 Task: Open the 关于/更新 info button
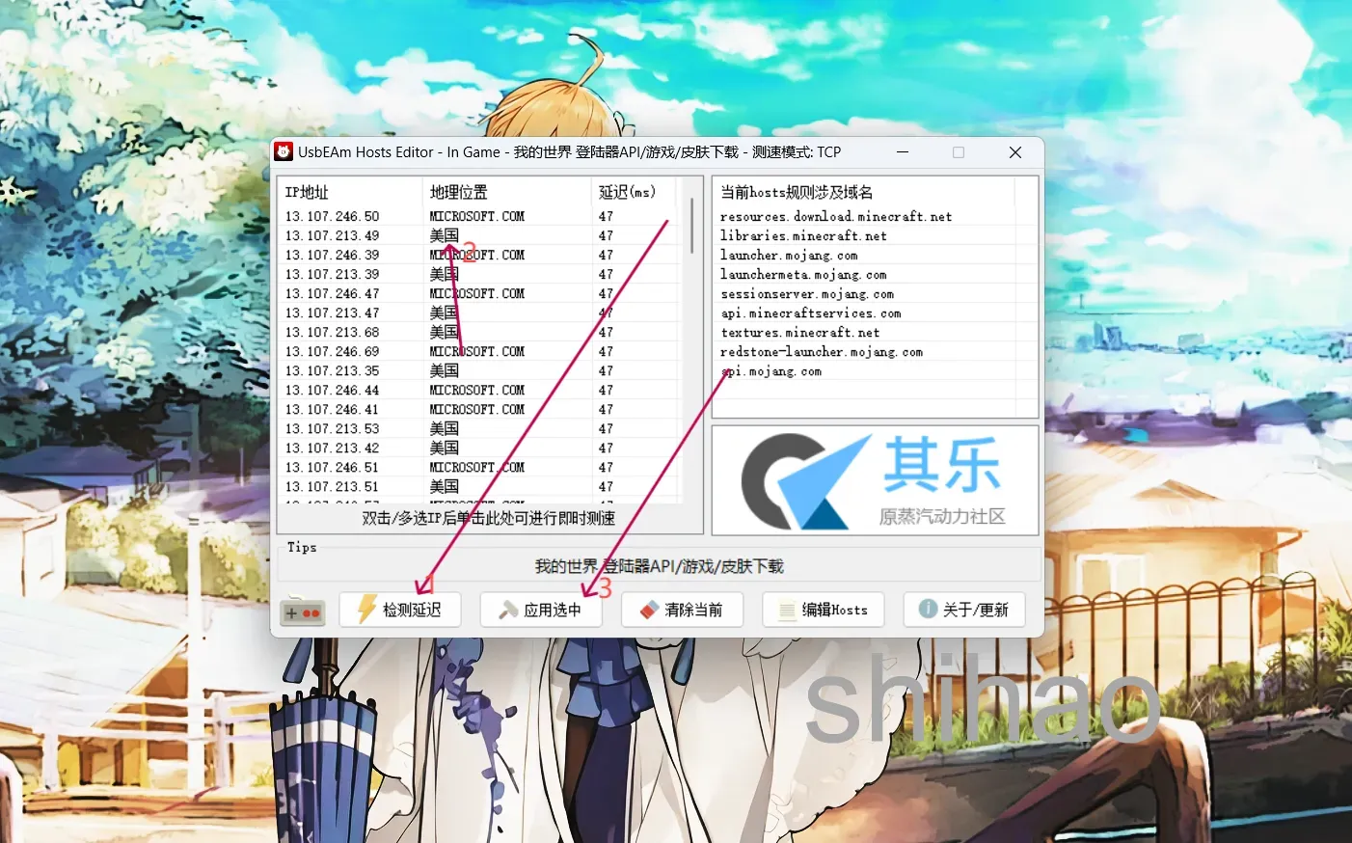coord(964,610)
